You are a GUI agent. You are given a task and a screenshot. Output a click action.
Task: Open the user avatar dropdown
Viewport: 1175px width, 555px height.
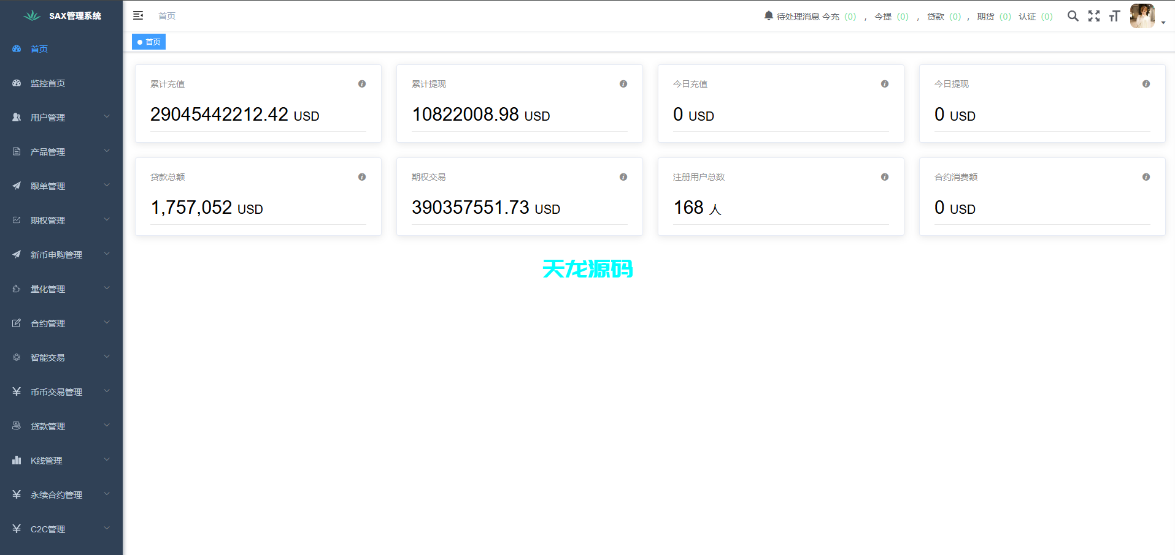1142,16
